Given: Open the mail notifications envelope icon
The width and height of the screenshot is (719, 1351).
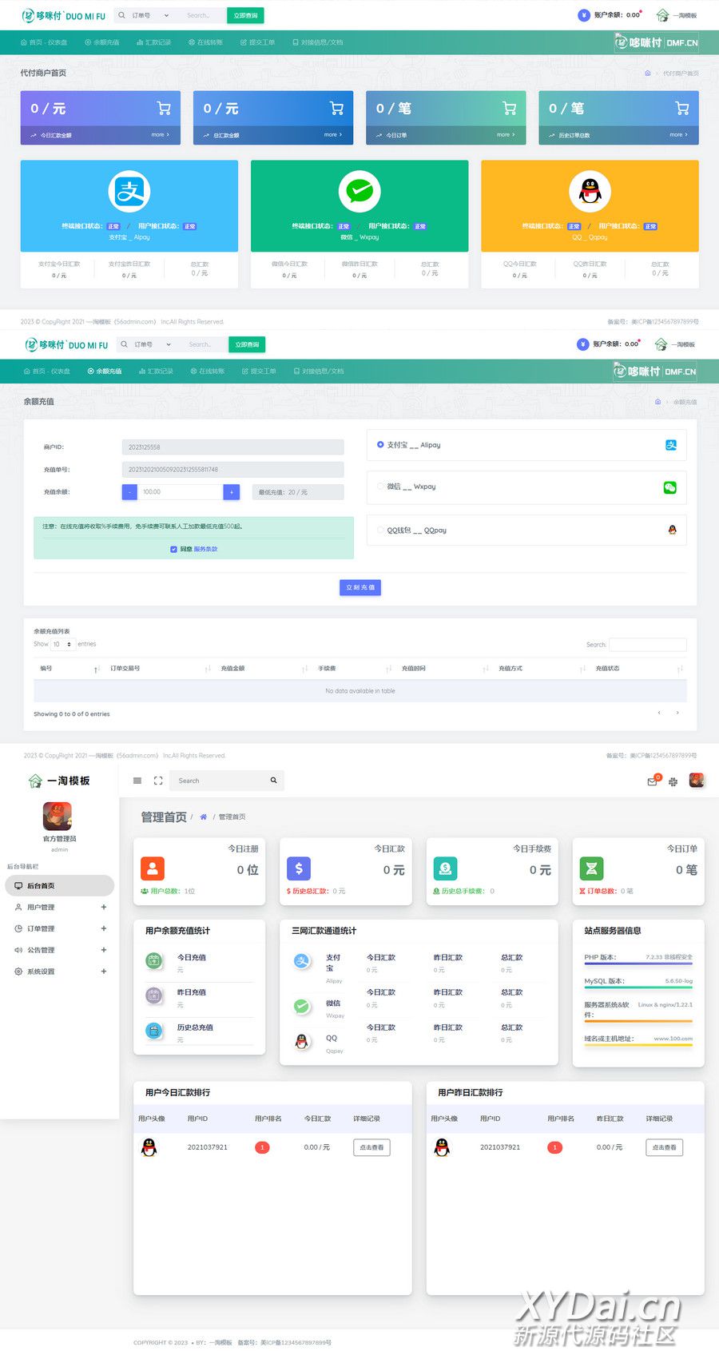Looking at the screenshot, I should click(652, 781).
